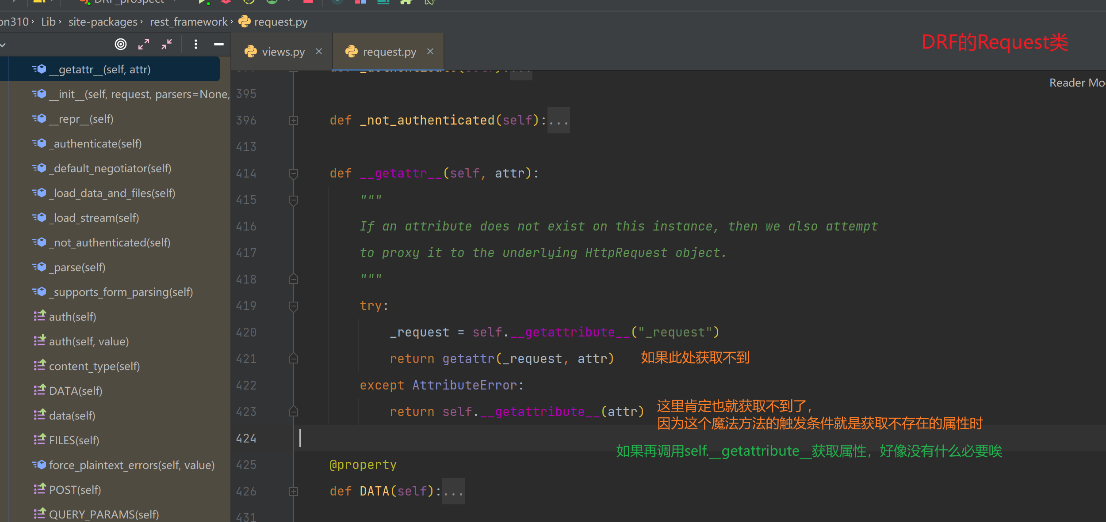Click property icon beside content_type(self)

[39, 365]
